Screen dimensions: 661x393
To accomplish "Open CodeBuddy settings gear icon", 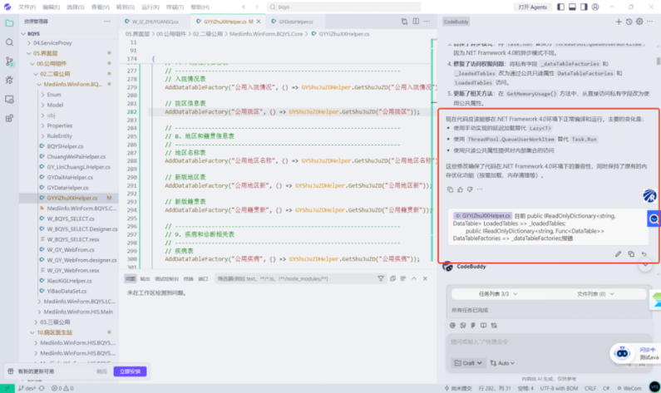I will click(639, 22).
